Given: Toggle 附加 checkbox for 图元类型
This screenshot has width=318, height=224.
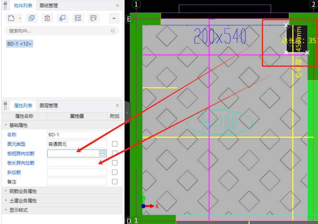Looking at the screenshot, I should click(115, 144).
